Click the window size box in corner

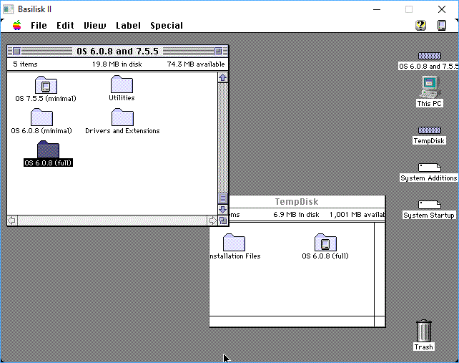pyautogui.click(x=223, y=221)
